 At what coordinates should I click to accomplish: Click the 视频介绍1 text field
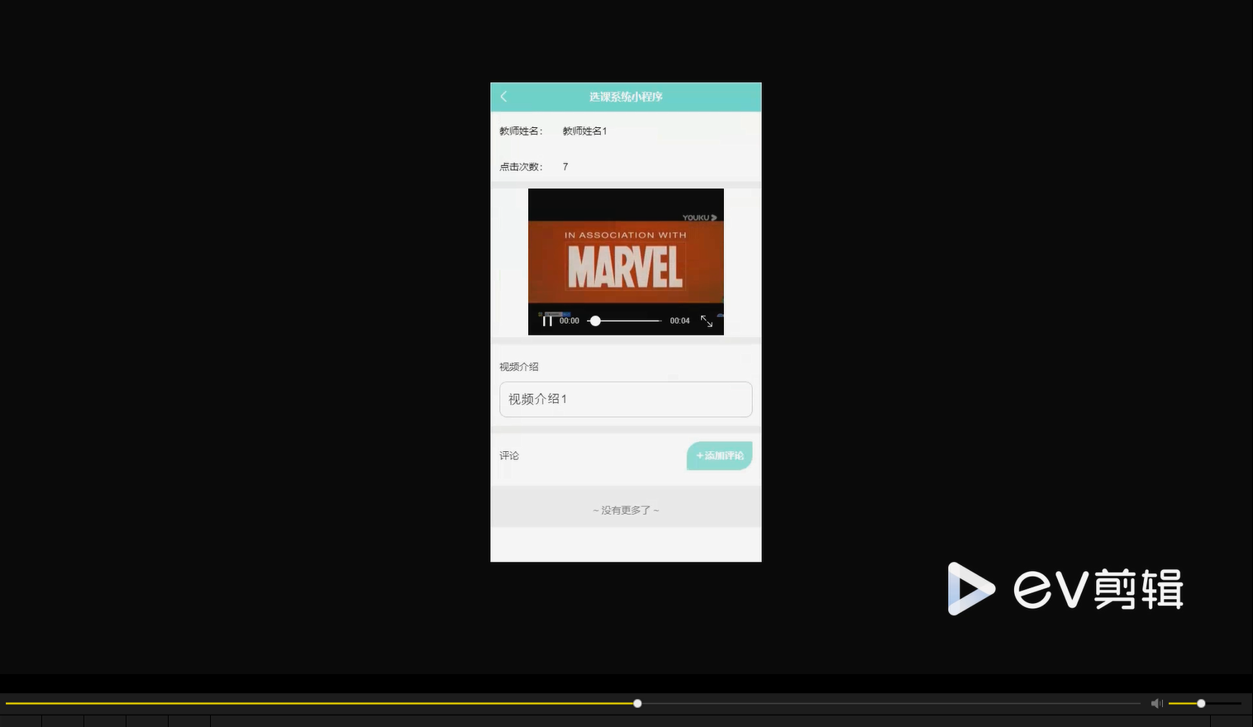[626, 399]
